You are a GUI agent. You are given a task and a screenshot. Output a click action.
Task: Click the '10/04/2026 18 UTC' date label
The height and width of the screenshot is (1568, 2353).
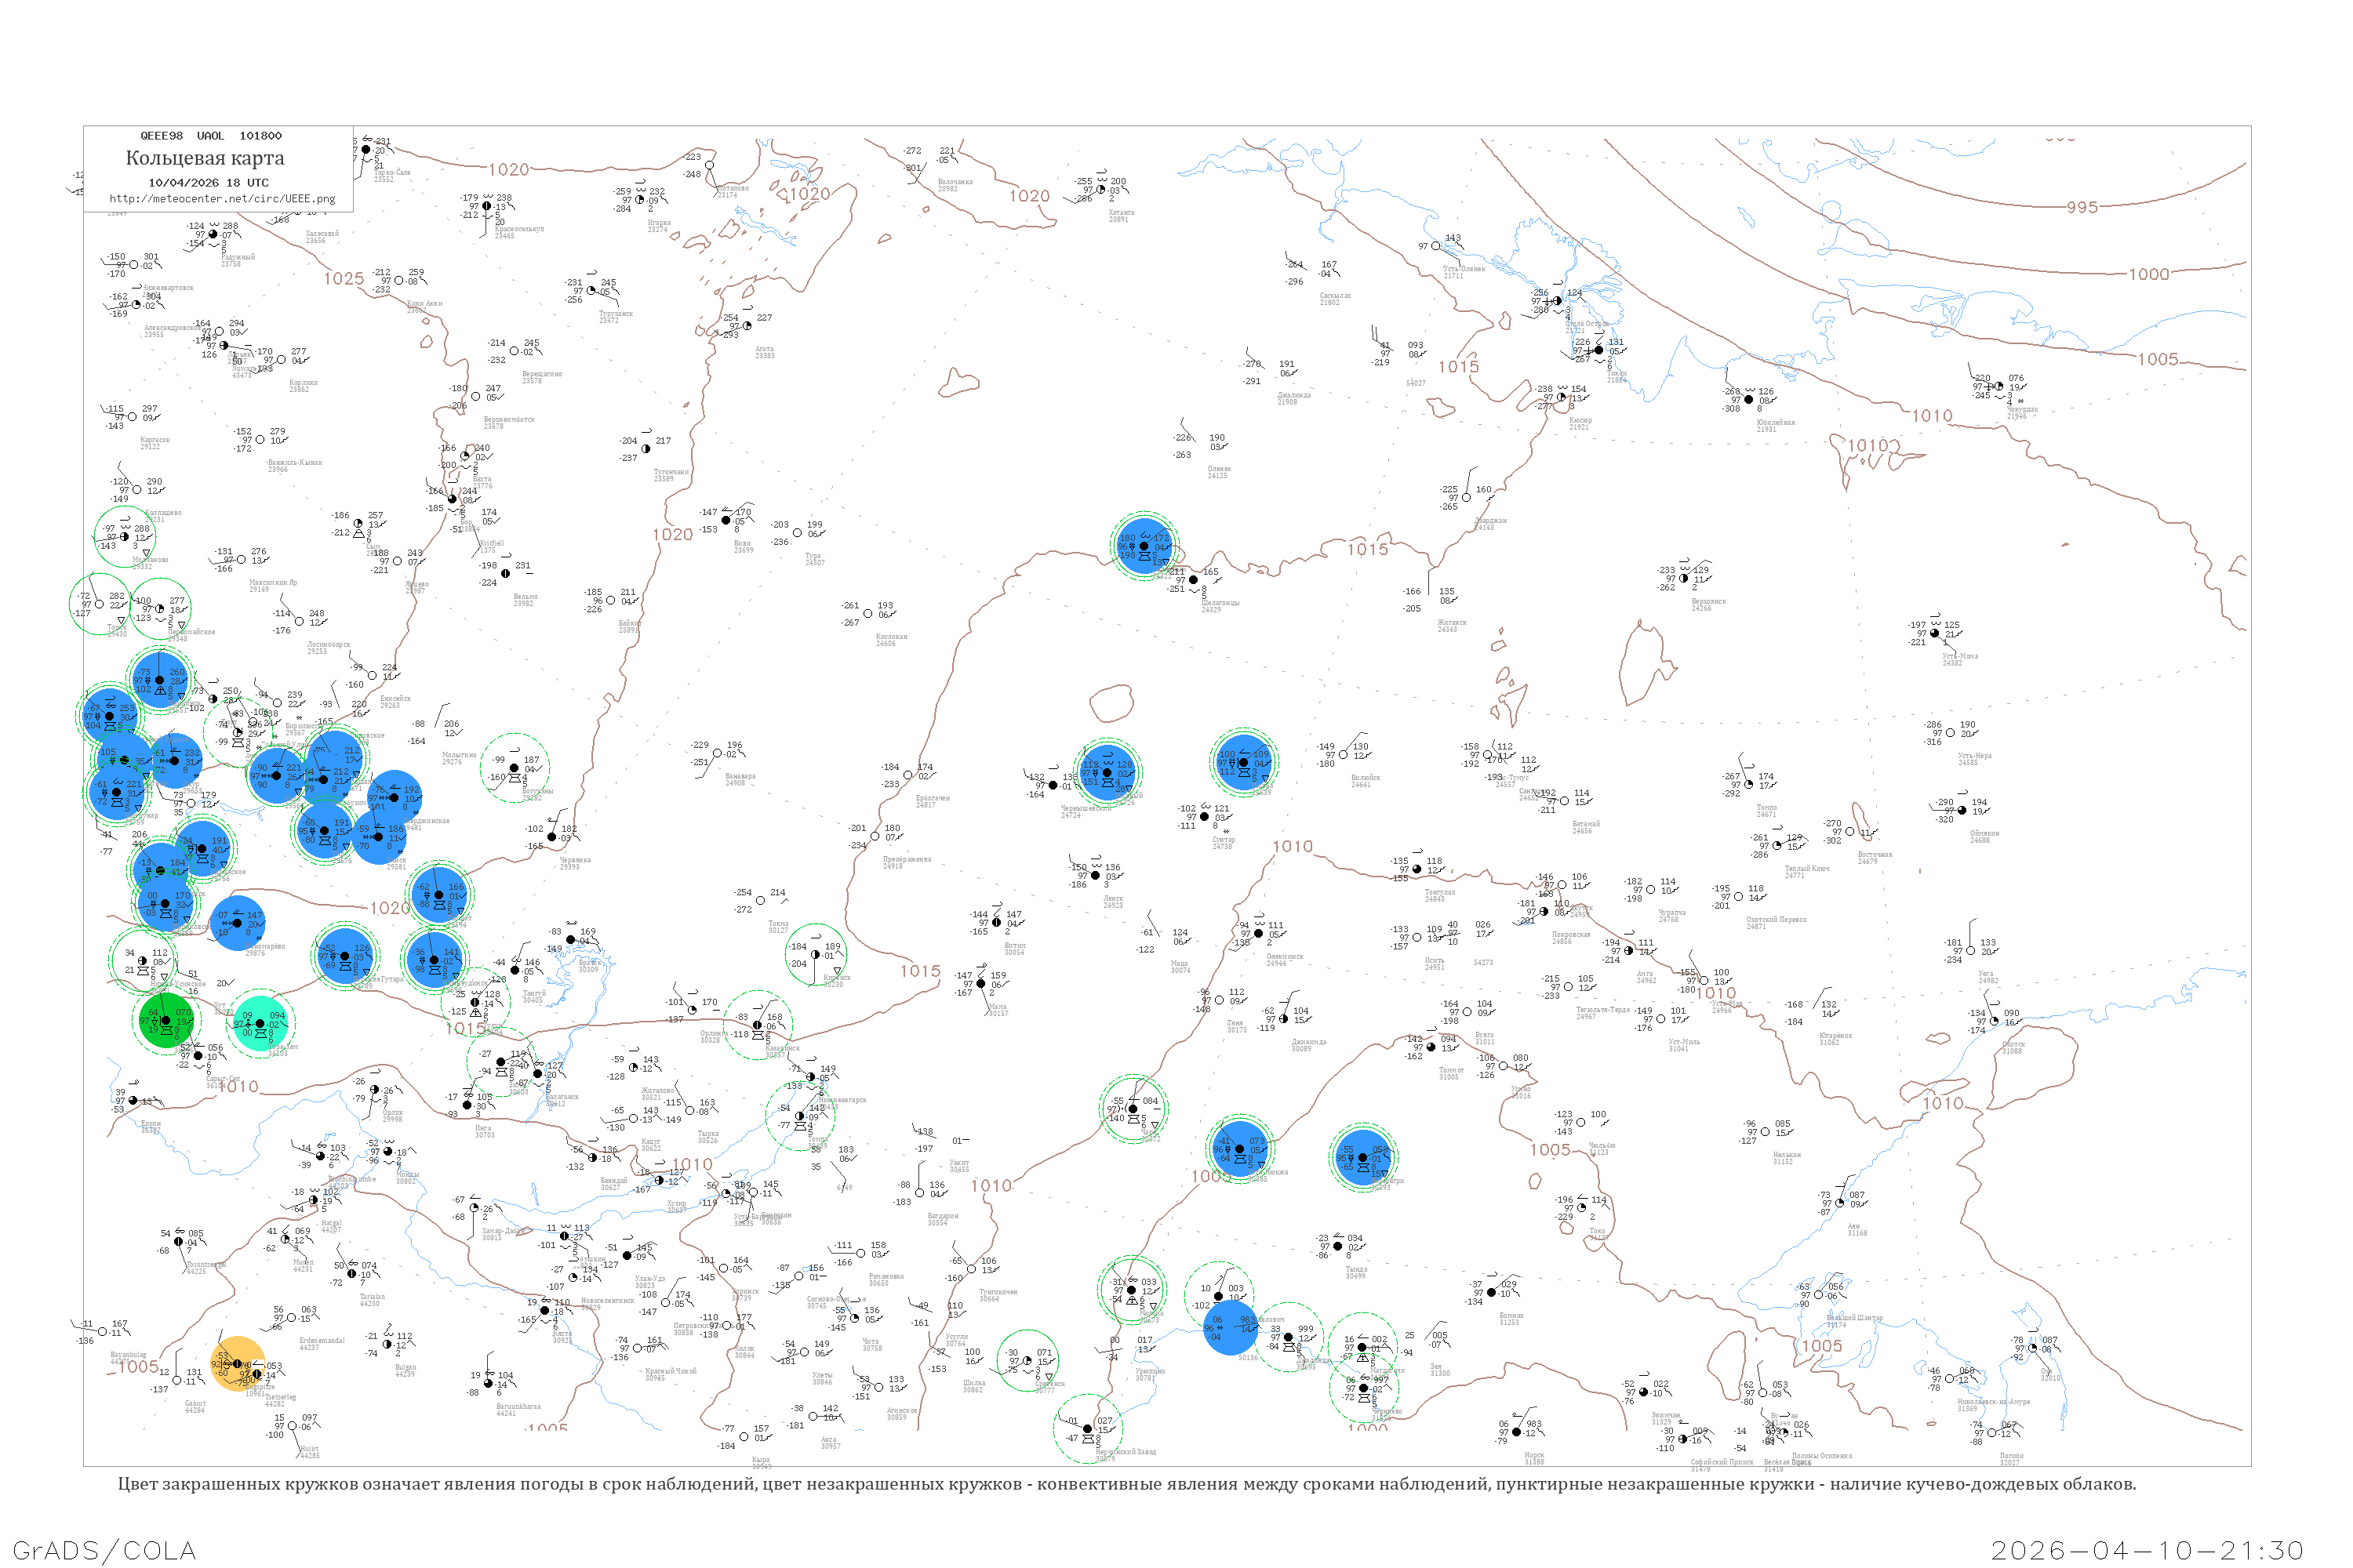(208, 183)
